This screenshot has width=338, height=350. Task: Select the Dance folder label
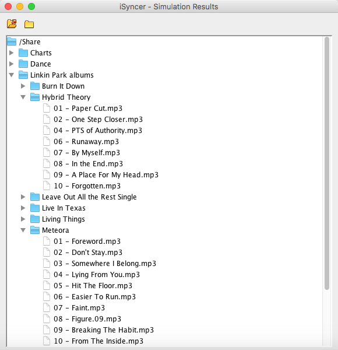coord(41,64)
